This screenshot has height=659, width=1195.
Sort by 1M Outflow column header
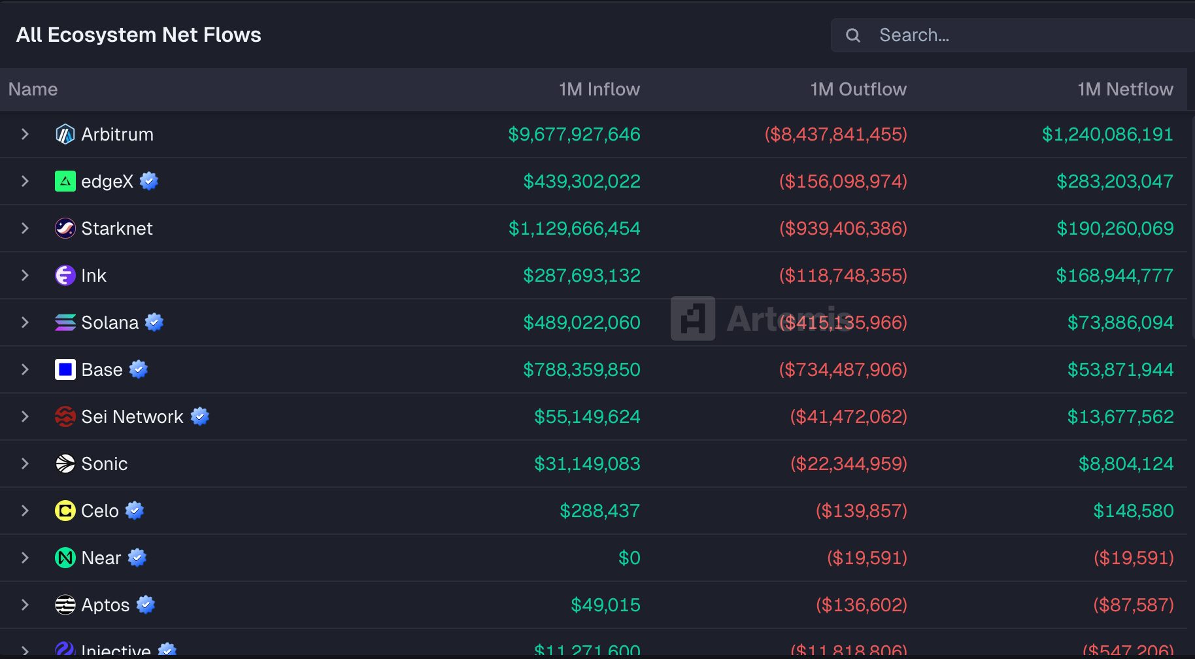click(x=858, y=90)
